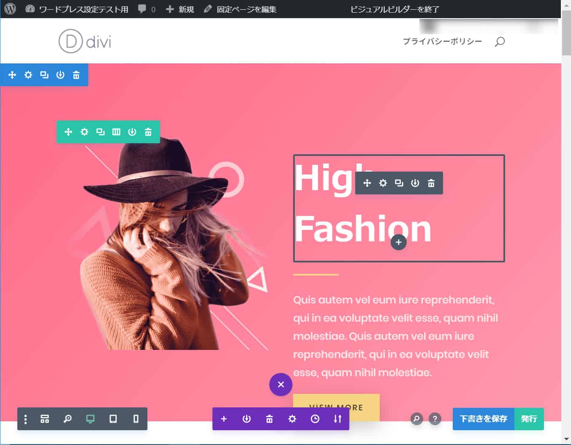This screenshot has height=445, width=571.
Task: Duplicate the High Fashion module
Action: click(x=399, y=183)
